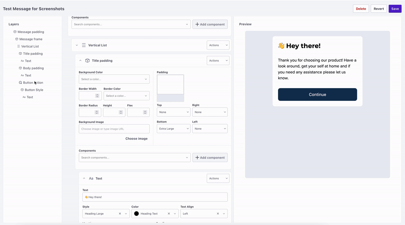Open Actions dropdown for Text component
Screen dimensions: 405x225
point(218,178)
